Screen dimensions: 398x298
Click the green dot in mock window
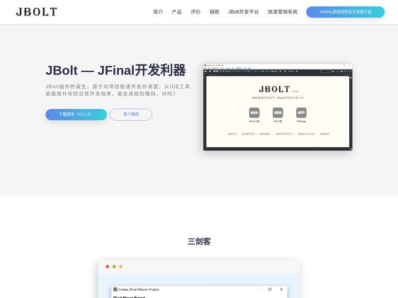tap(114, 267)
